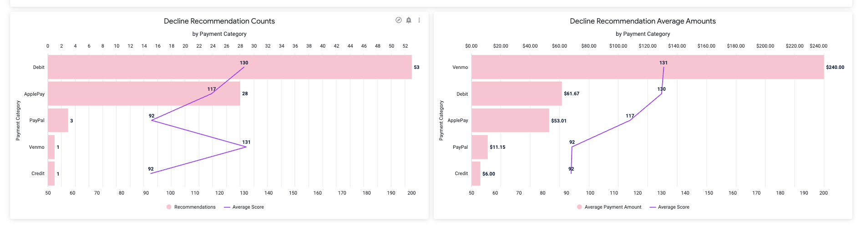Open the Explore compass icon on Counts tile

point(399,20)
